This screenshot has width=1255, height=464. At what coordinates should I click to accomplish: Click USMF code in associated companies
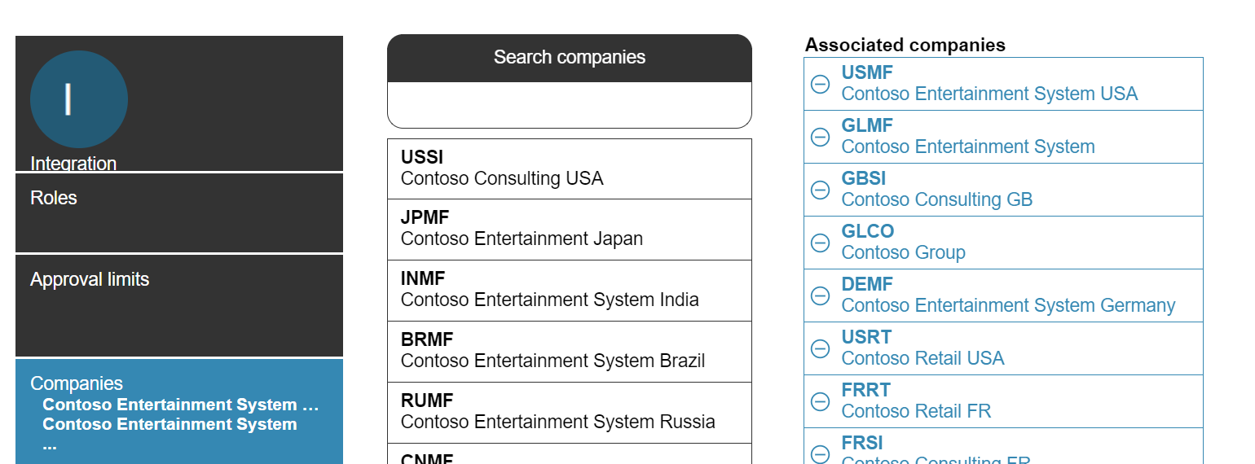[867, 73]
